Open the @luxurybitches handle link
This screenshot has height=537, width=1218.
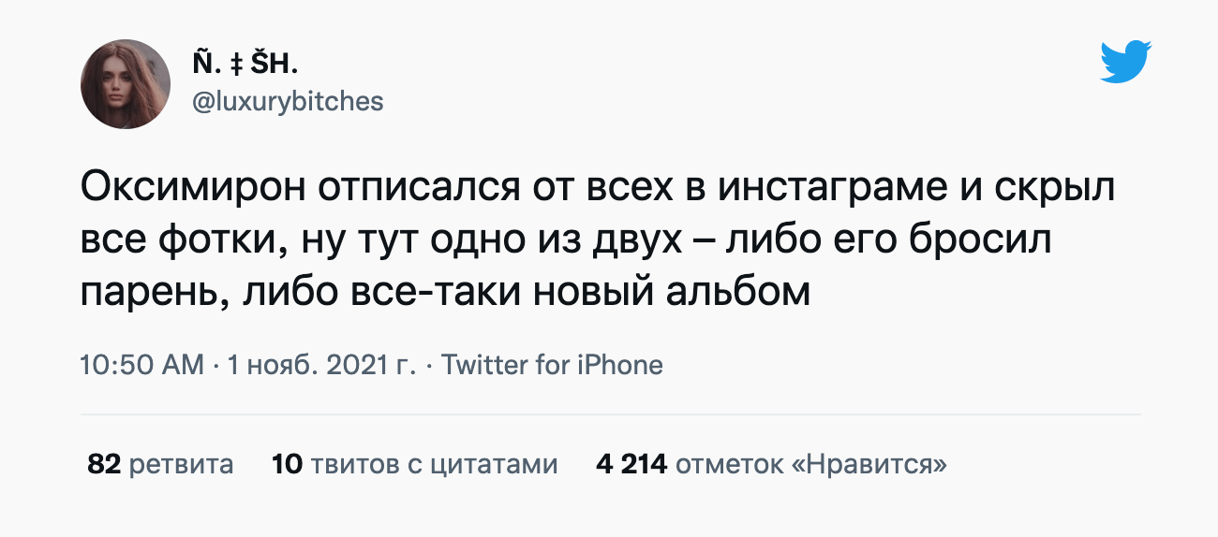point(288,101)
